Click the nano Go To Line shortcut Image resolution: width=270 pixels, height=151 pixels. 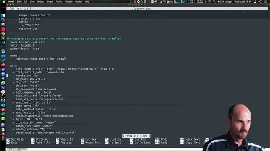140,143
